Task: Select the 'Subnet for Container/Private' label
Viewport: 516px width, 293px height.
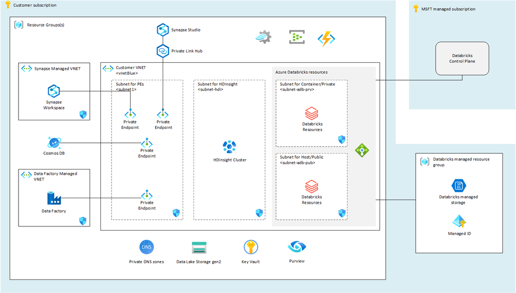Action: pyautogui.click(x=307, y=84)
